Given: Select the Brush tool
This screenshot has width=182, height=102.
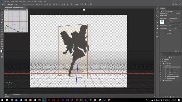Looking at the screenshot, I should 2,22.
